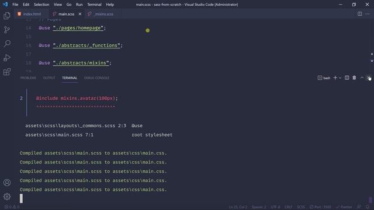The image size is (374, 210).
Task: Open the Terminal menu
Action: click(94, 5)
